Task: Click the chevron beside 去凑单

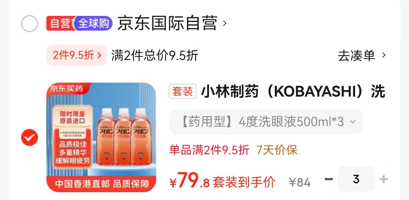Action: click(384, 55)
